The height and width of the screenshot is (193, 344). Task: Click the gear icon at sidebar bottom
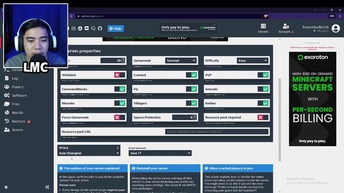6,187
